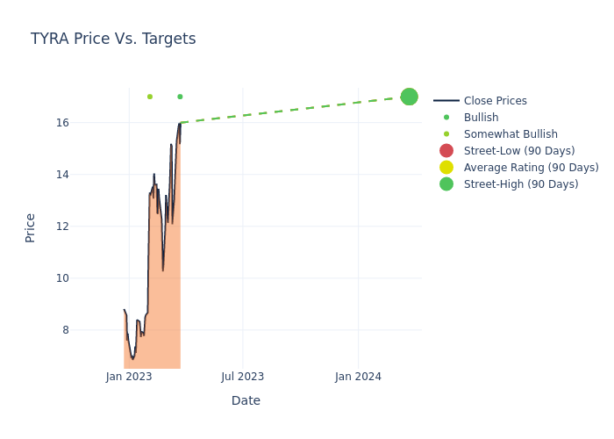Click the dashed green projection line midpoint

tap(294, 110)
